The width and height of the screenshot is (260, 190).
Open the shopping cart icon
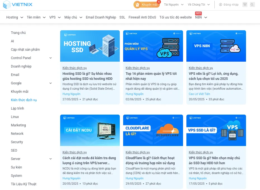[x=245, y=4]
